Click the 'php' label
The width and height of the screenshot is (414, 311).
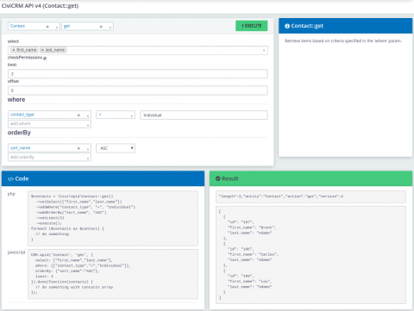coord(11,194)
